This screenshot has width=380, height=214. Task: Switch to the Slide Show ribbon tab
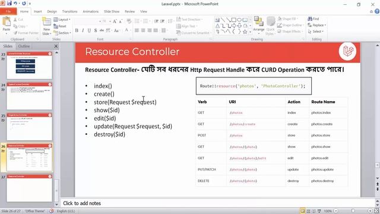112,11
